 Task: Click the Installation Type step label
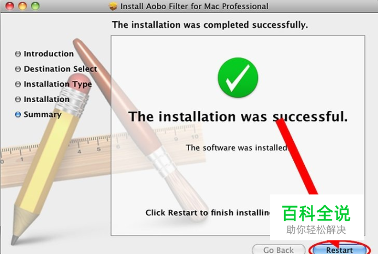pos(57,84)
